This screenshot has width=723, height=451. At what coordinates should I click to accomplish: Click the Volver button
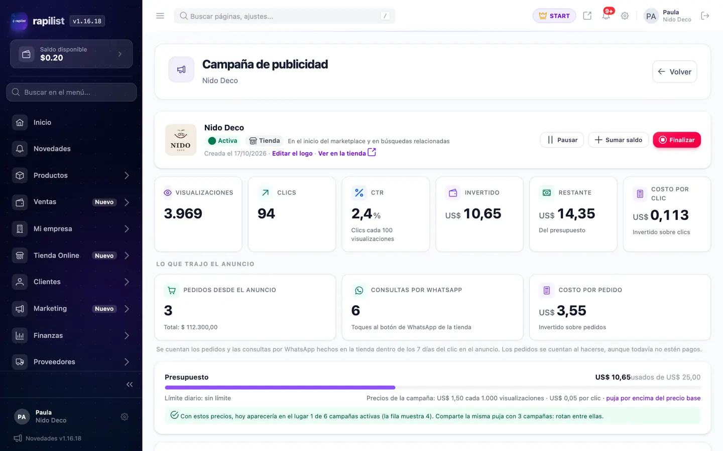tap(674, 72)
